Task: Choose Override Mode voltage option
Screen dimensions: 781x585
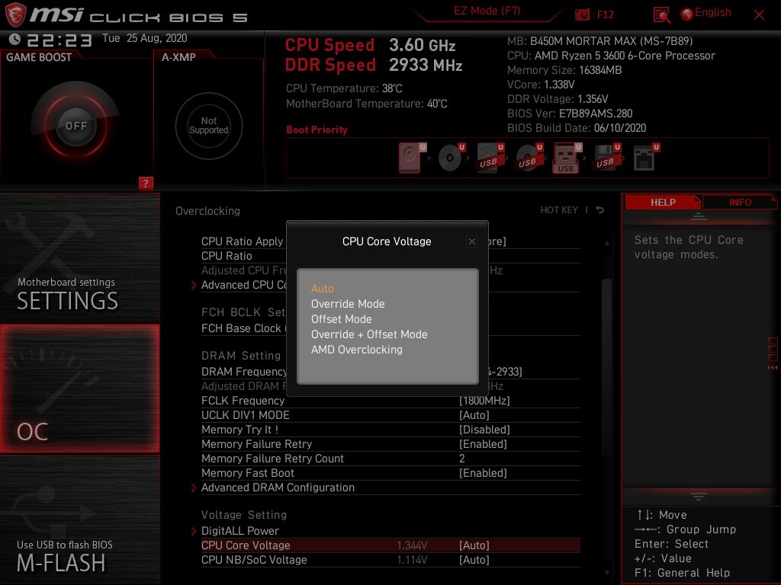Action: coord(348,304)
